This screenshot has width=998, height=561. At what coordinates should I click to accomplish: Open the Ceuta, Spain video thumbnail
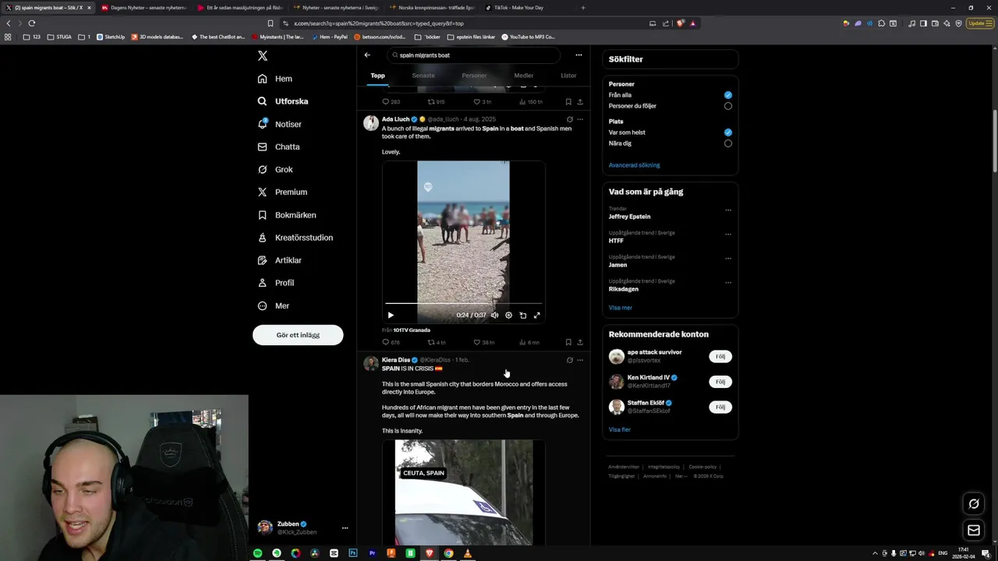coord(463,492)
